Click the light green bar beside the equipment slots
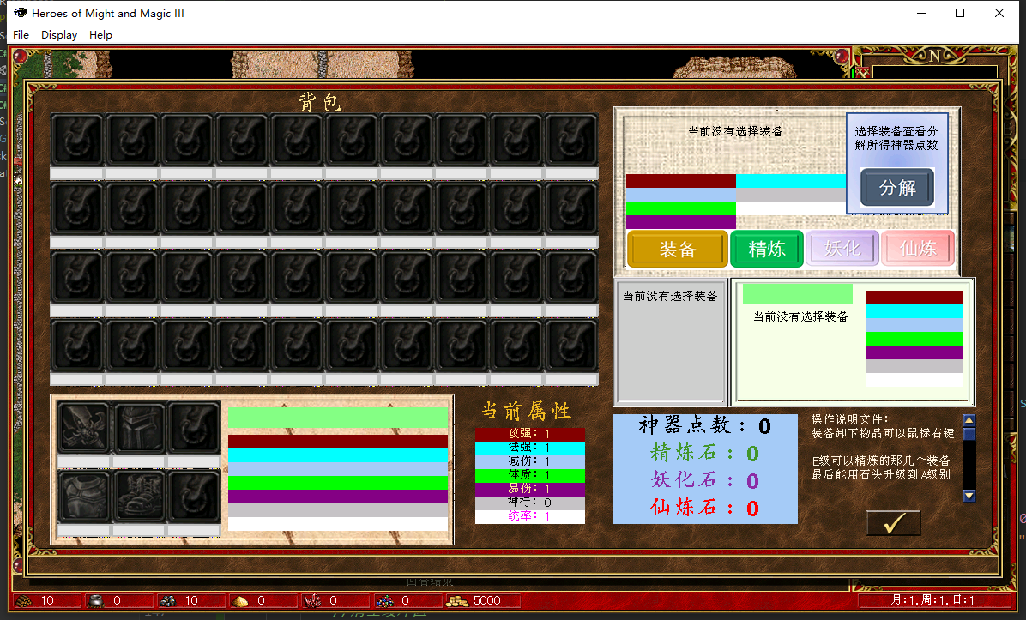Image resolution: width=1026 pixels, height=620 pixels. pyautogui.click(x=338, y=418)
